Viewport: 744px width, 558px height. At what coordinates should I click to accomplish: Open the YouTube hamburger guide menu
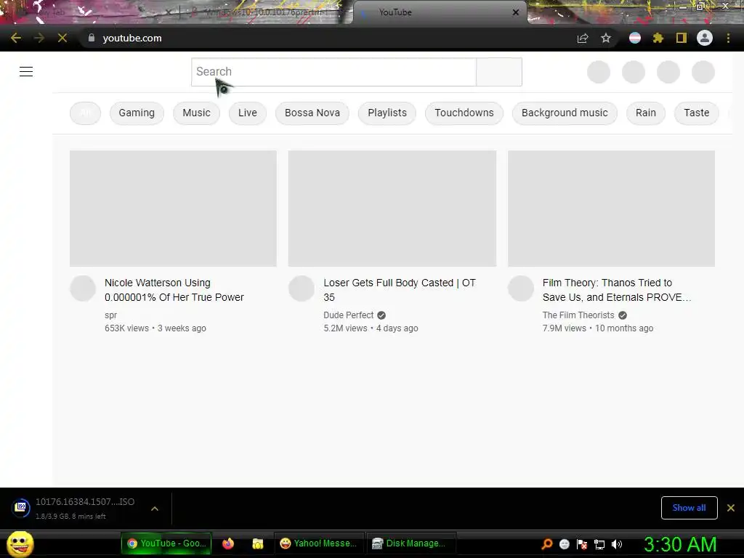click(x=26, y=72)
